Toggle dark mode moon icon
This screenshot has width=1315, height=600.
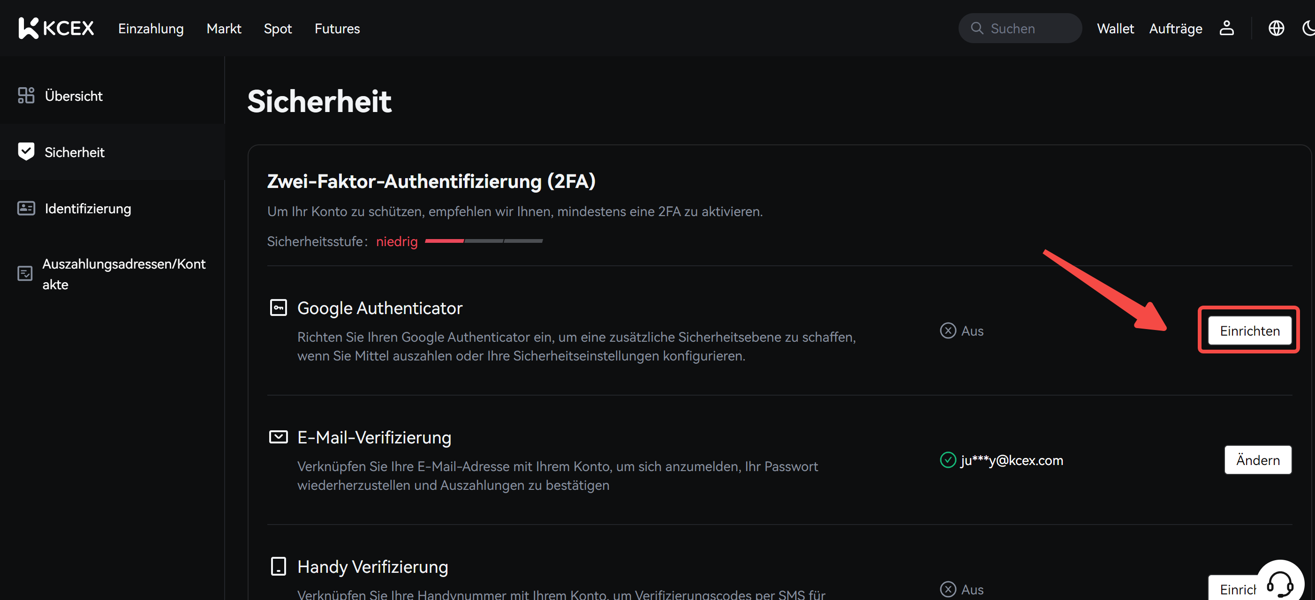(x=1308, y=28)
